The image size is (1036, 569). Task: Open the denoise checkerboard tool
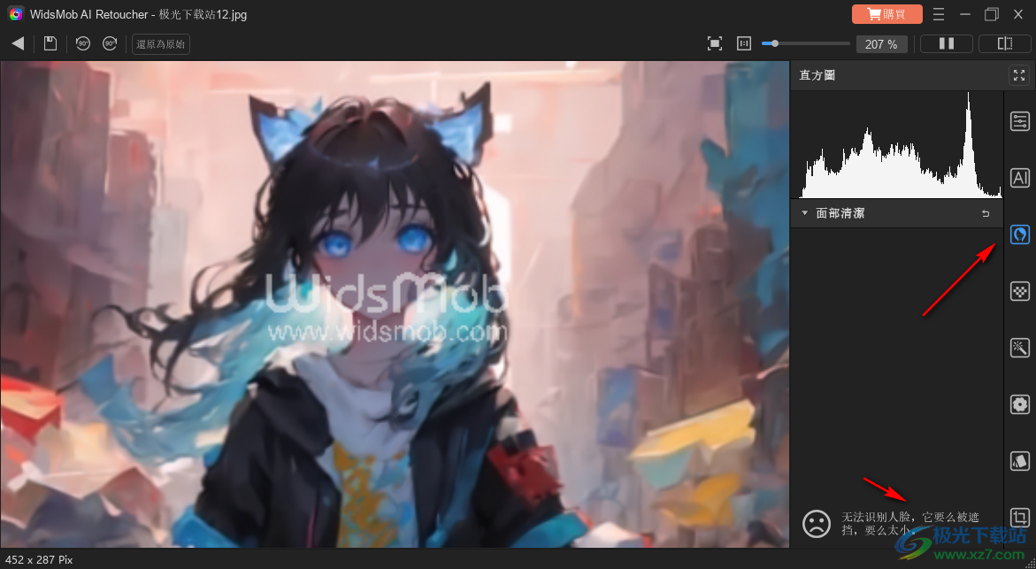[x=1020, y=291]
